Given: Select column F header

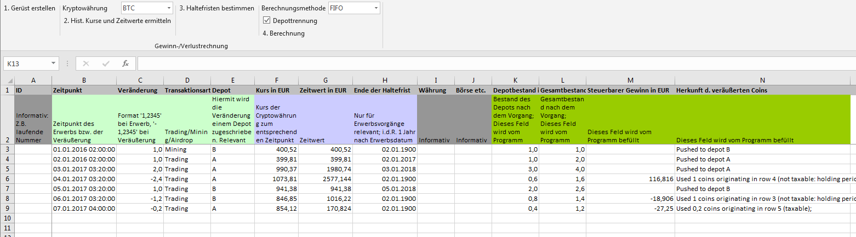Looking at the screenshot, I should pyautogui.click(x=276, y=80).
